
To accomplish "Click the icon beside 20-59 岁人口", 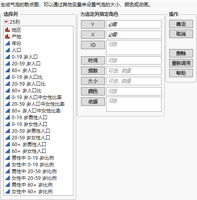I will coord(8,63).
